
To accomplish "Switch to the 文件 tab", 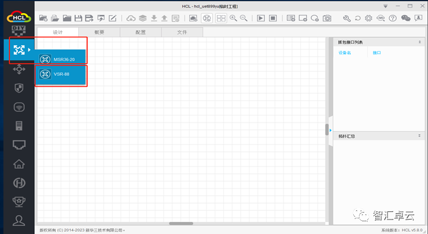I will pos(182,32).
